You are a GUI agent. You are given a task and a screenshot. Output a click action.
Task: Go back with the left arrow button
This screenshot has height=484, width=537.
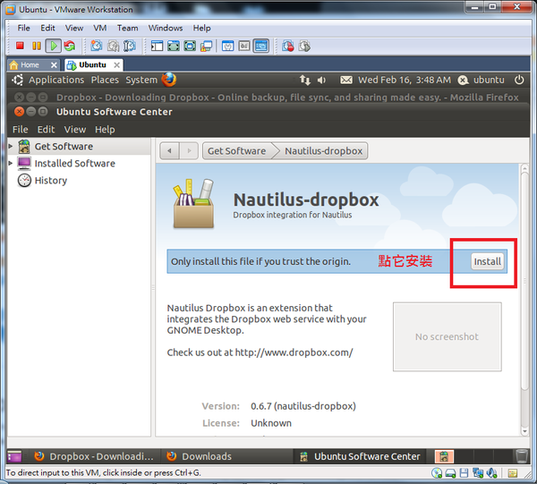pos(169,150)
